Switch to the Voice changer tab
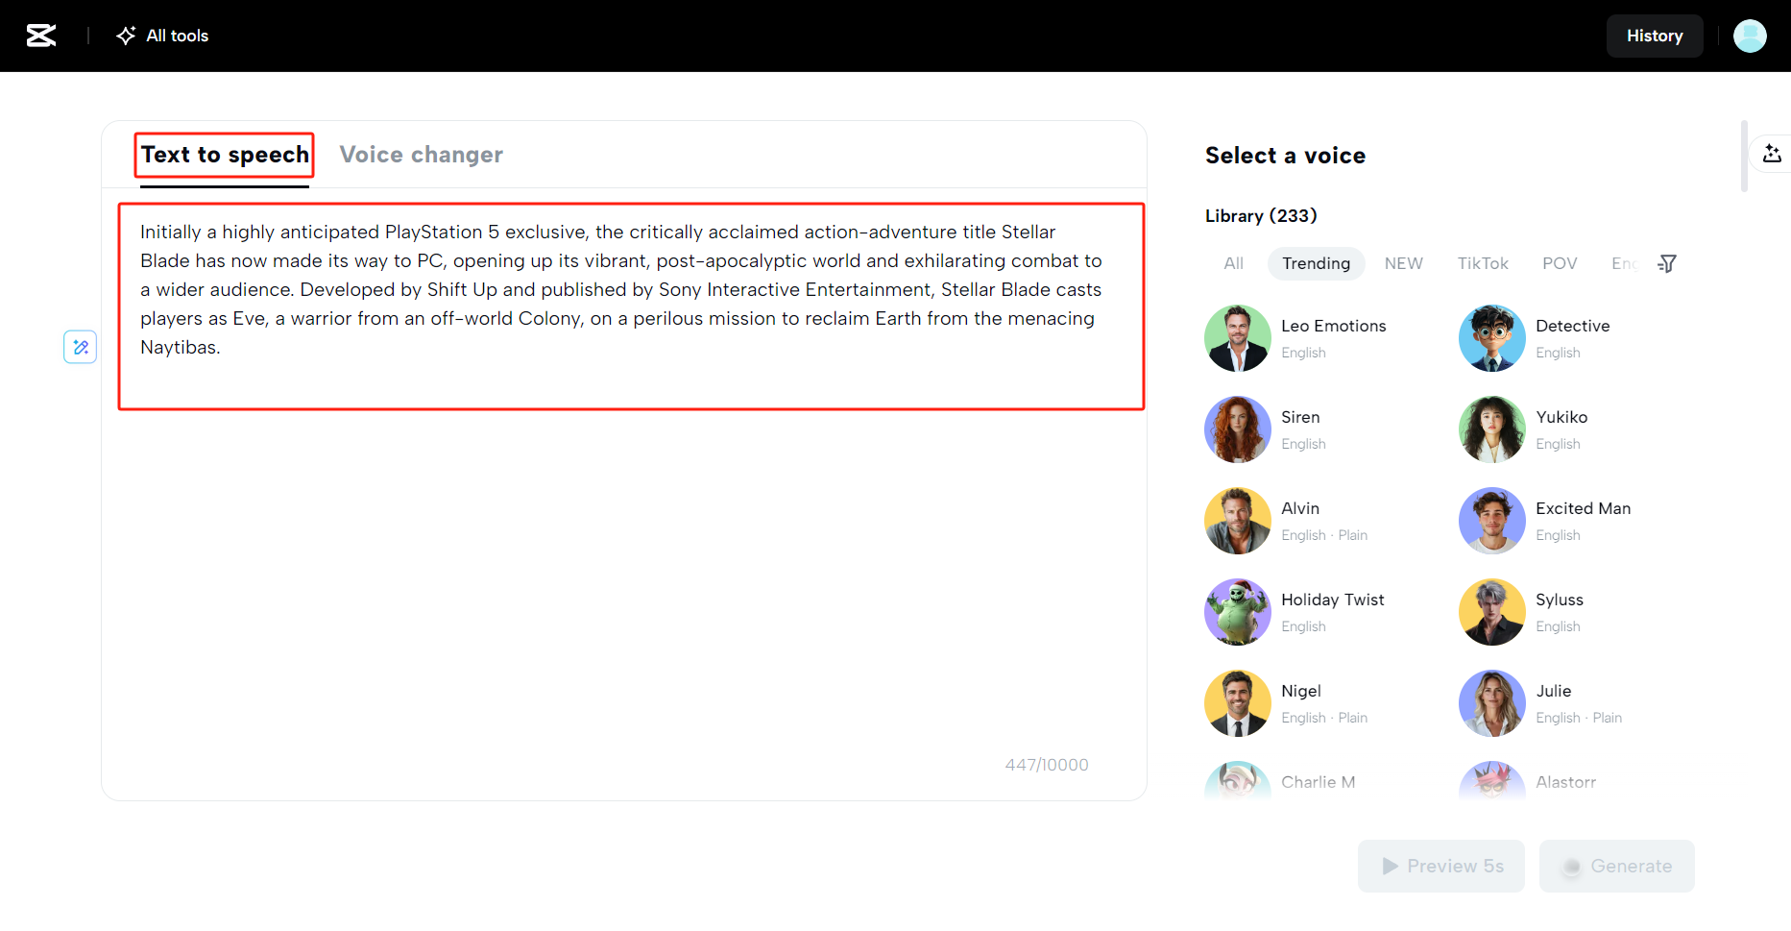This screenshot has height=931, width=1791. tap(421, 155)
